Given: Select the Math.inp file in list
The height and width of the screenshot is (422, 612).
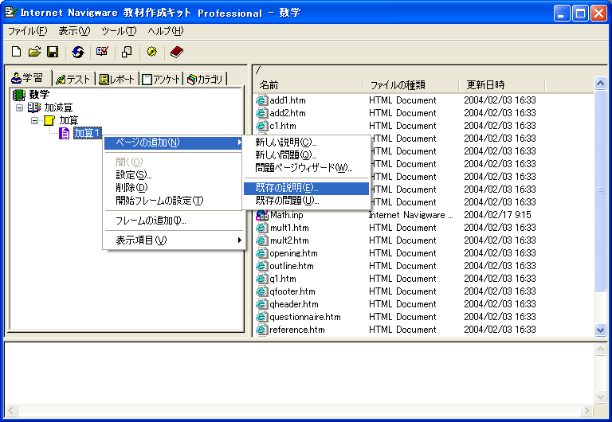Looking at the screenshot, I should [286, 214].
